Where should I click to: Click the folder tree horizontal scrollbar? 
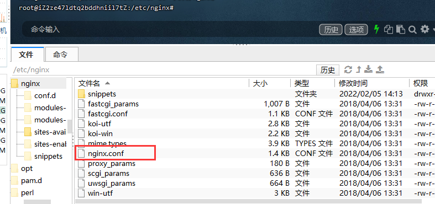pos(37,202)
